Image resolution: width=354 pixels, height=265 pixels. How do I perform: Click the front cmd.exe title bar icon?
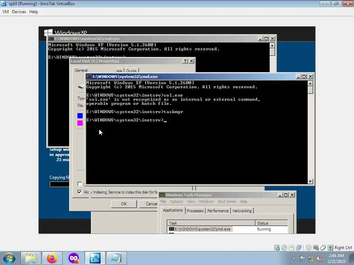coord(89,77)
